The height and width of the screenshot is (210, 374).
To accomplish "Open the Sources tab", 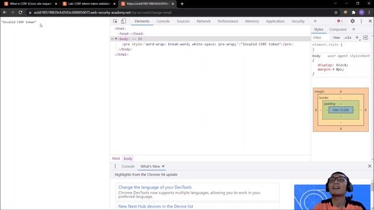I will coord(183,21).
